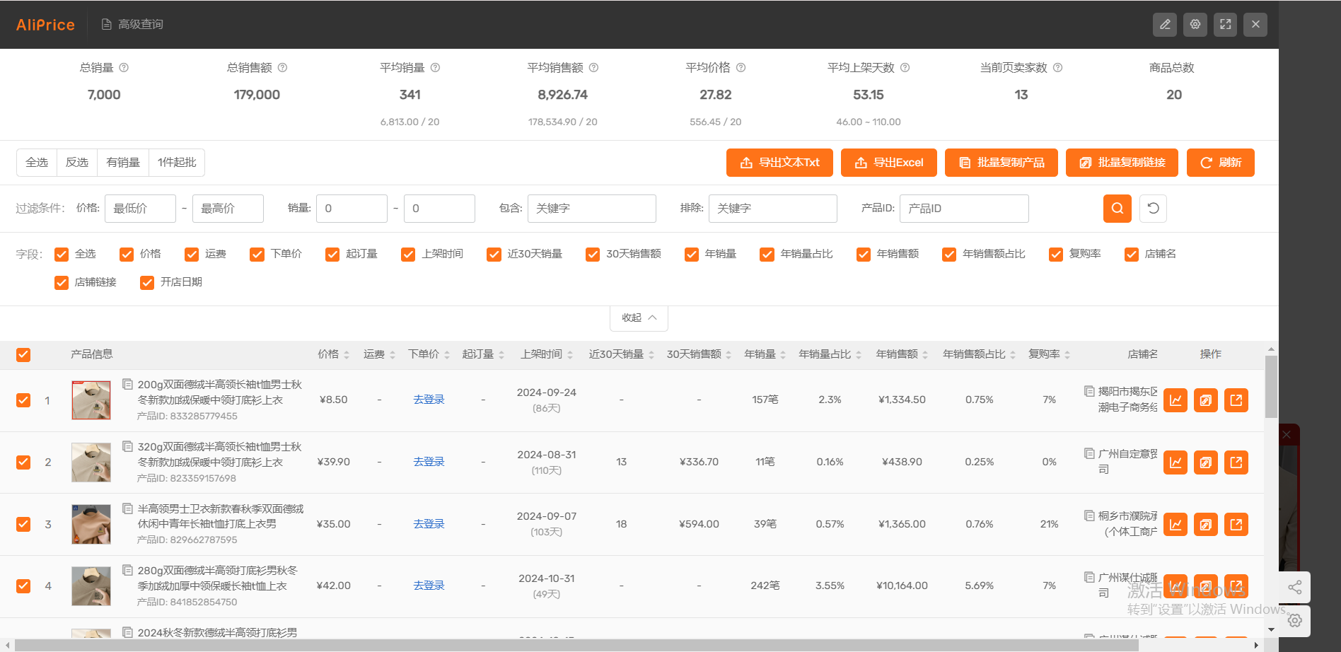This screenshot has width=1341, height=652.
Task: Open trend chart for product row 2
Action: point(1175,462)
